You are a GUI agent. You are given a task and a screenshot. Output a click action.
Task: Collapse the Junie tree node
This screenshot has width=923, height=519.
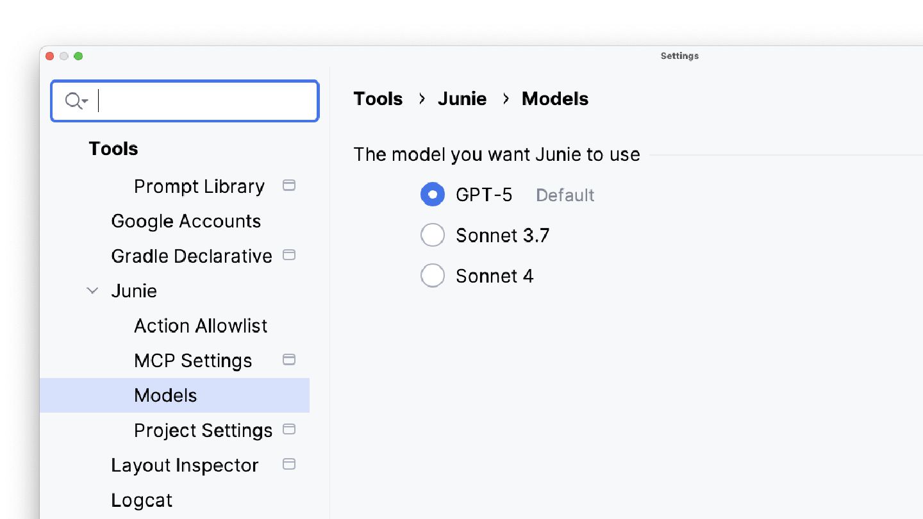[92, 291]
